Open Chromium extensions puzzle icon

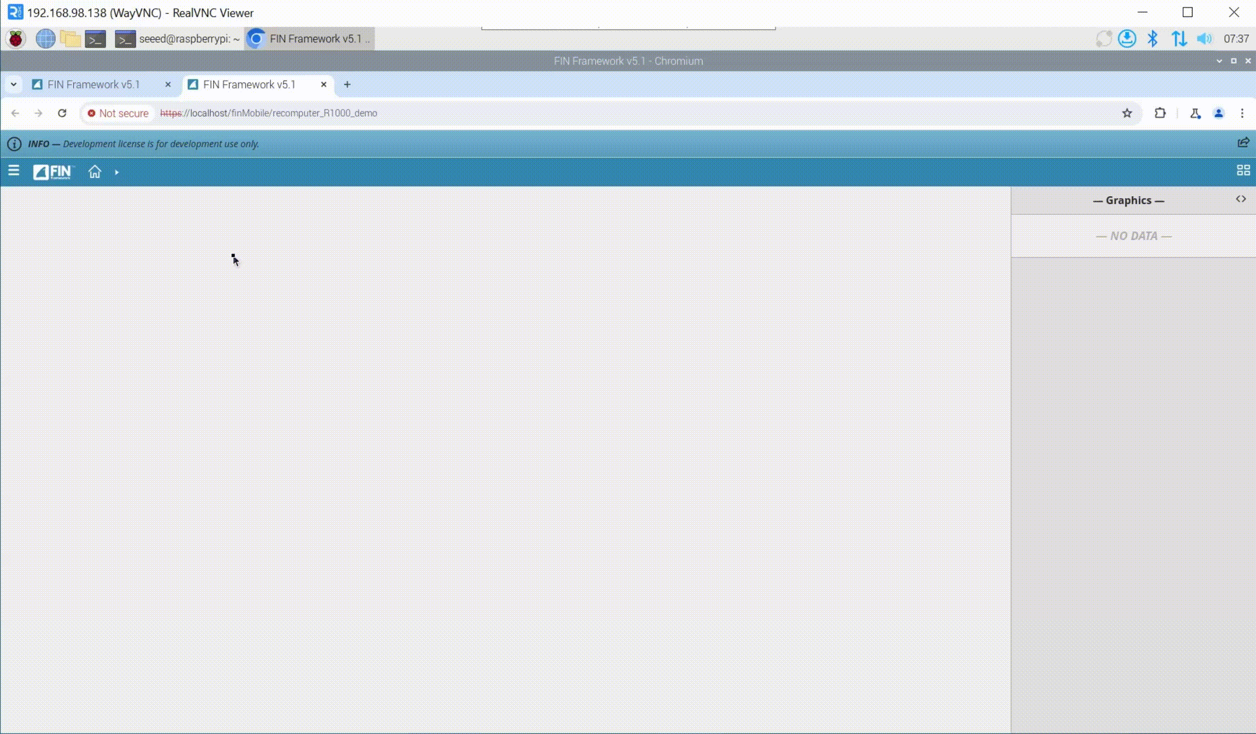pos(1160,113)
